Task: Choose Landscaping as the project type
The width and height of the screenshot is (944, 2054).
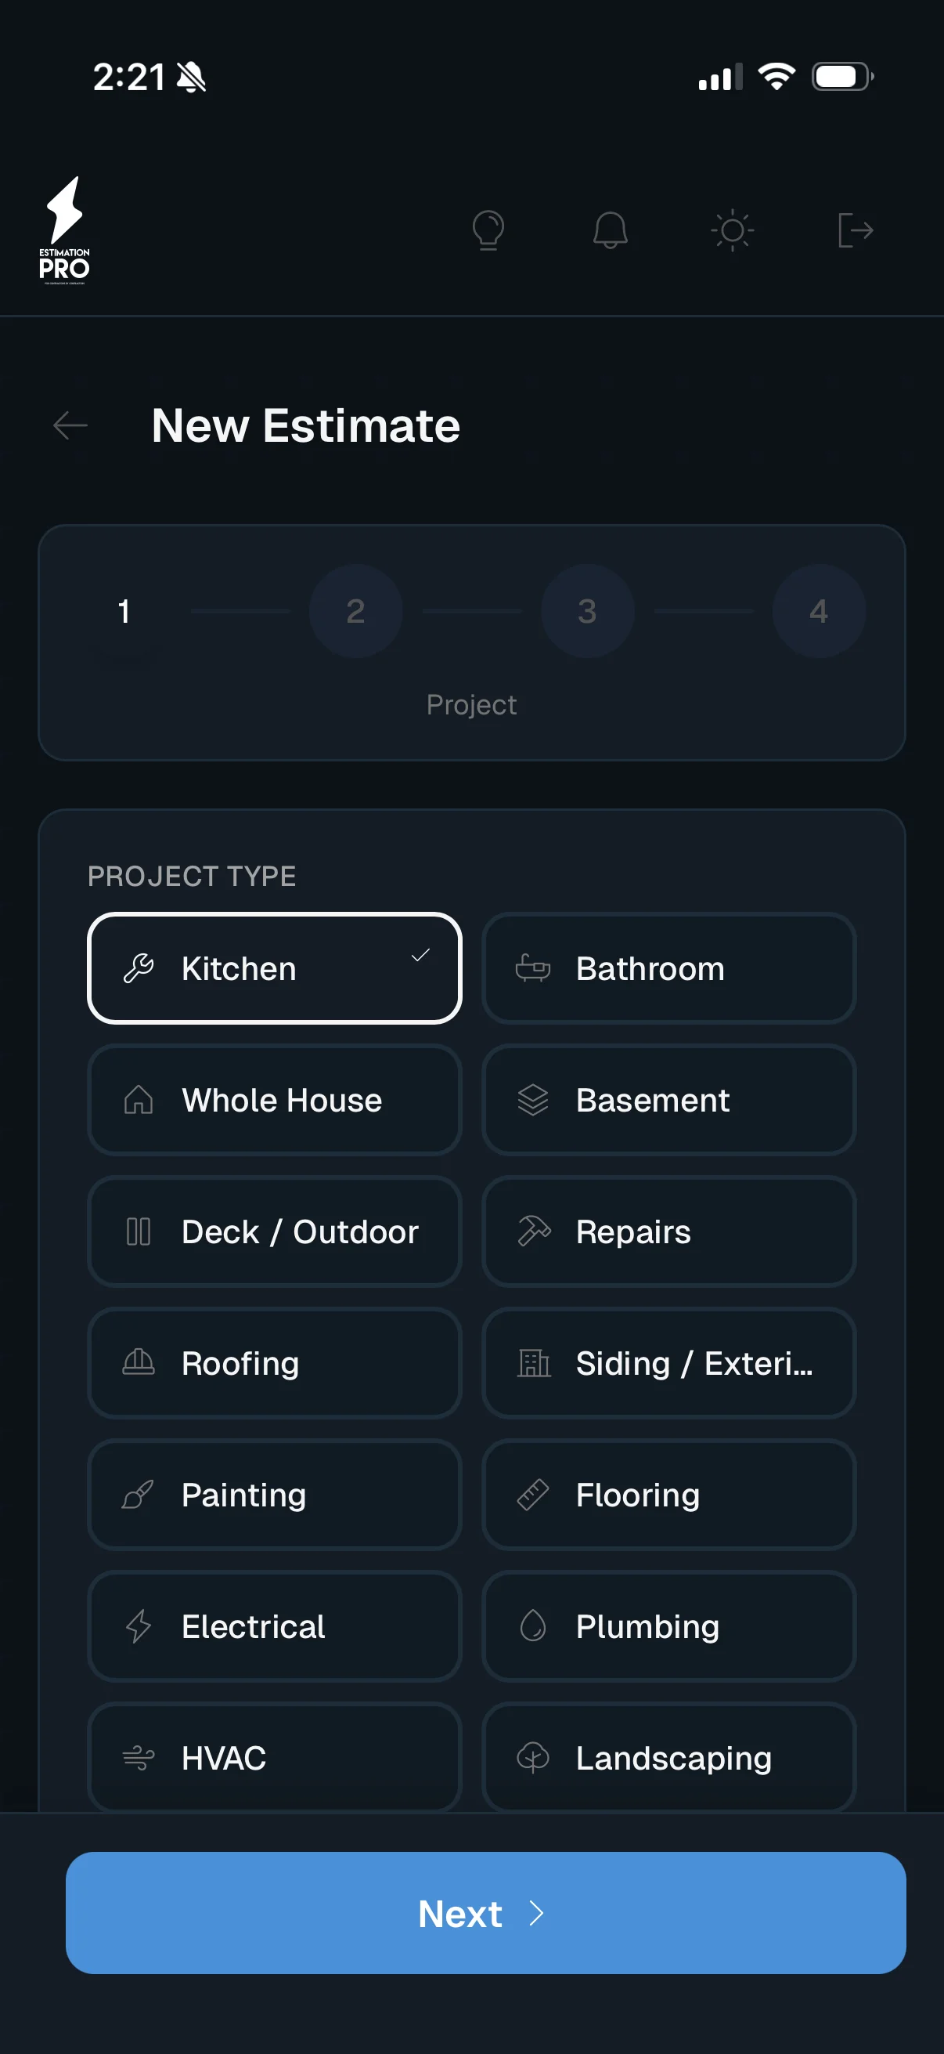Action: tap(668, 1757)
